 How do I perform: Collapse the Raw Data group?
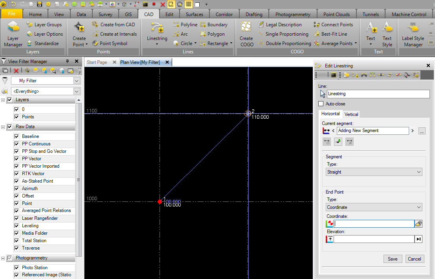coord(4,127)
